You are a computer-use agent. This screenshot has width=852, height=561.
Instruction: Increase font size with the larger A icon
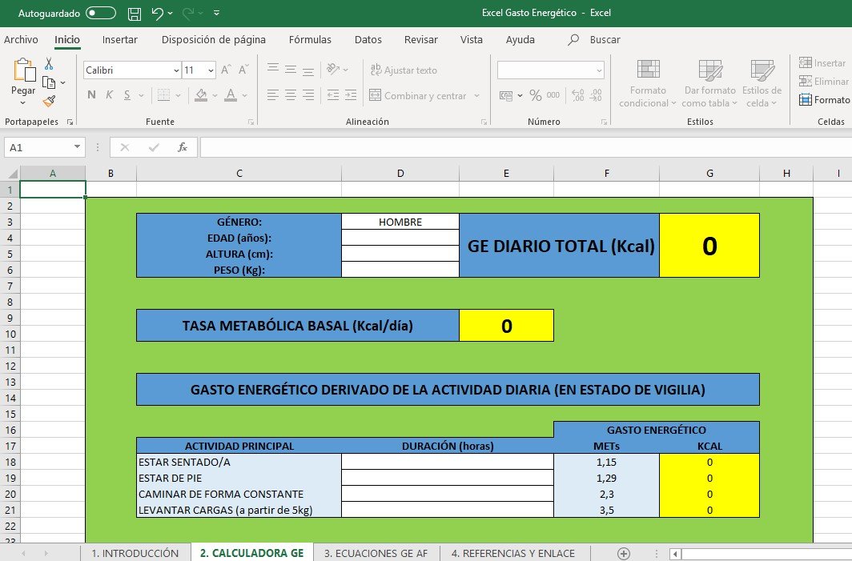tap(226, 70)
